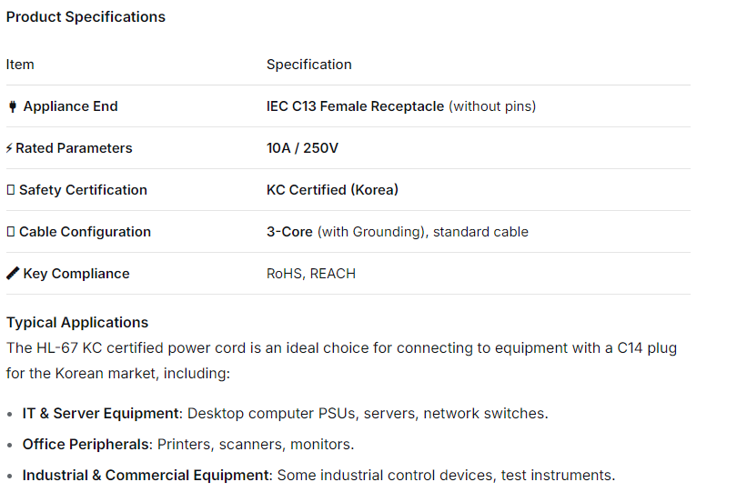
Task: Click the Office Peripherals bullet label
Action: (86, 445)
